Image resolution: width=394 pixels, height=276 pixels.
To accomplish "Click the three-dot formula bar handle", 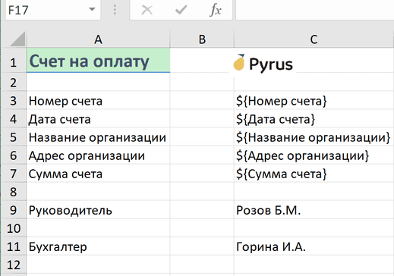I will tap(115, 10).
